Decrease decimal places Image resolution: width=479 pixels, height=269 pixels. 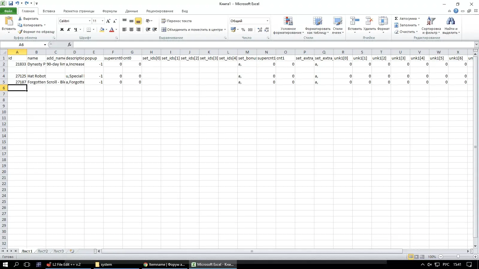(x=267, y=30)
